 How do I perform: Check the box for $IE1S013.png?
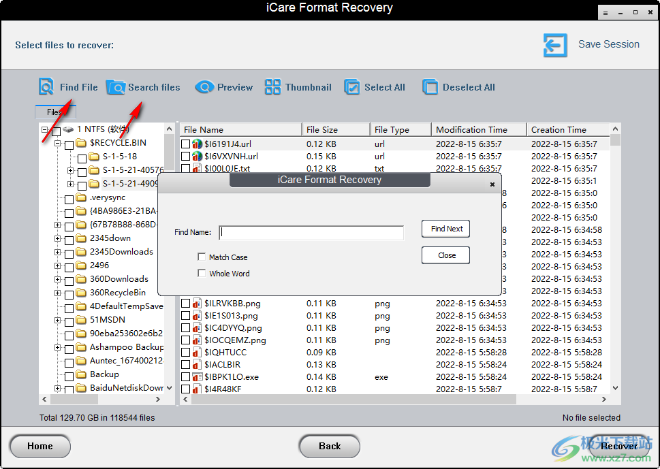(186, 315)
